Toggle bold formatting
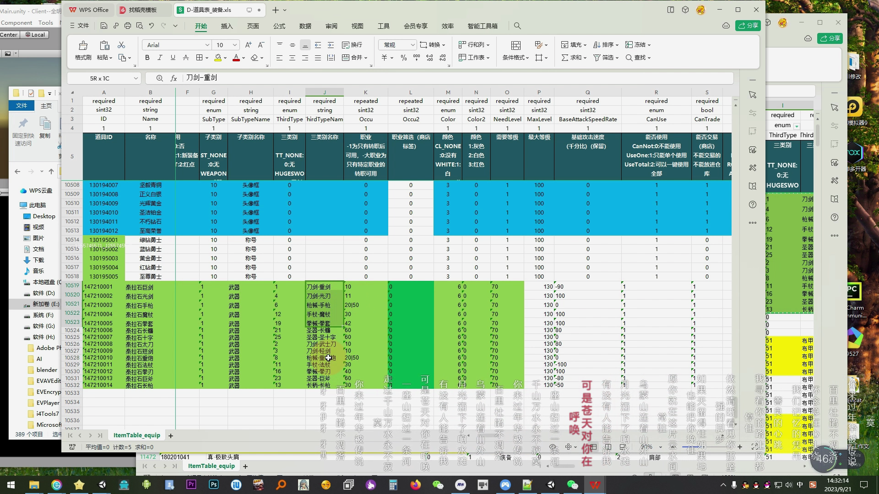 [x=147, y=58]
